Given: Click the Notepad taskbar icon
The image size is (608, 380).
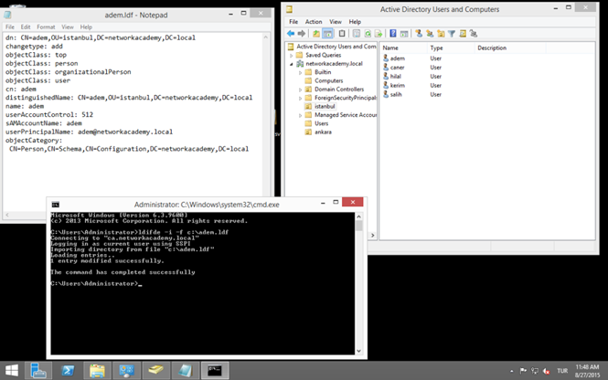Looking at the screenshot, I should tap(185, 371).
